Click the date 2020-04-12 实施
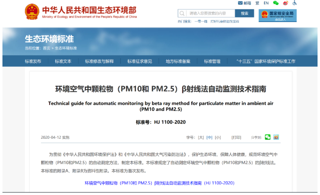The width and height of the screenshot is (320, 195). click(x=55, y=137)
